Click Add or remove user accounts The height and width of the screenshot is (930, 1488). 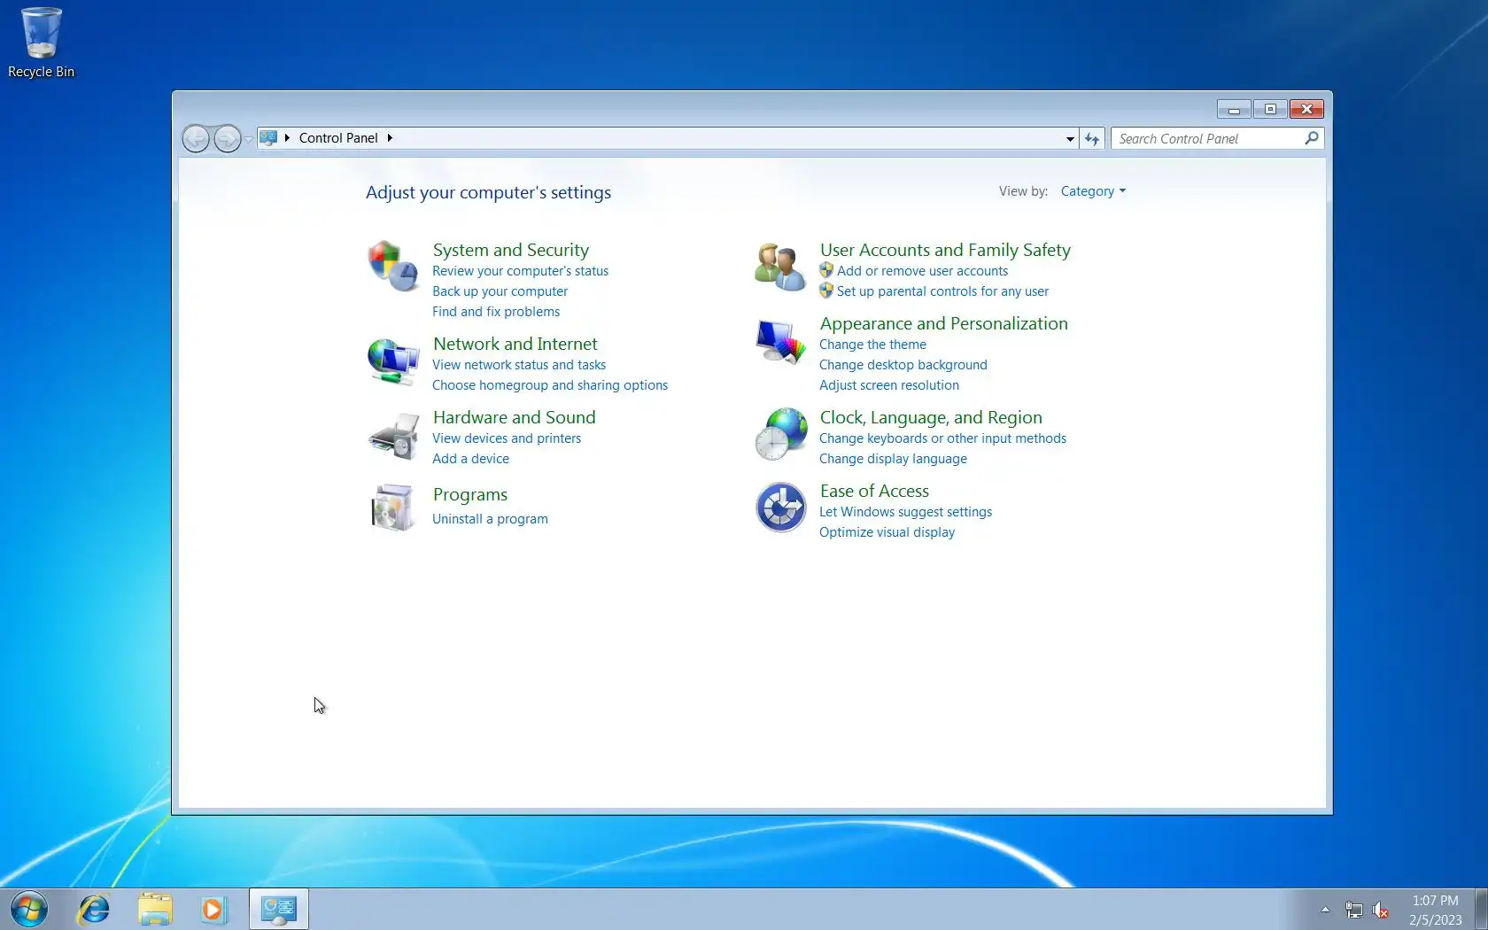[x=922, y=271]
